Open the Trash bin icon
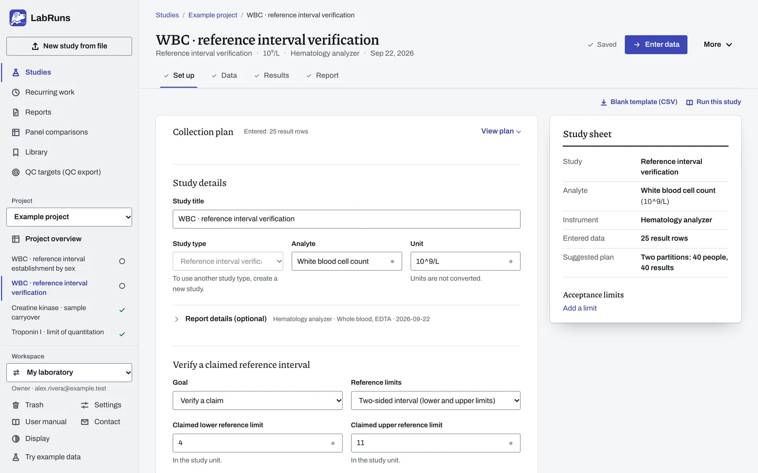The image size is (758, 473). pos(16,405)
